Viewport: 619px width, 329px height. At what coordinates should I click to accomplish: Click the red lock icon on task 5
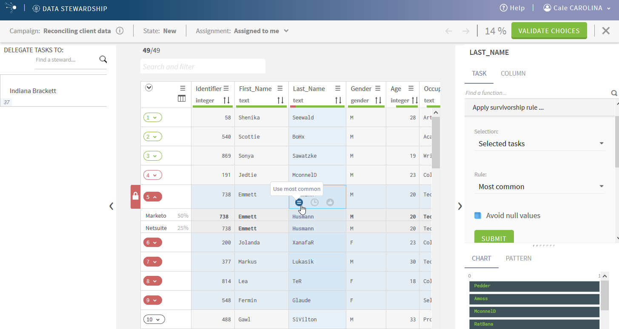point(135,196)
